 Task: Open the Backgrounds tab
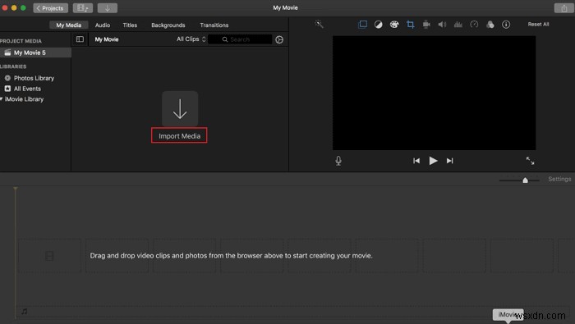168,25
